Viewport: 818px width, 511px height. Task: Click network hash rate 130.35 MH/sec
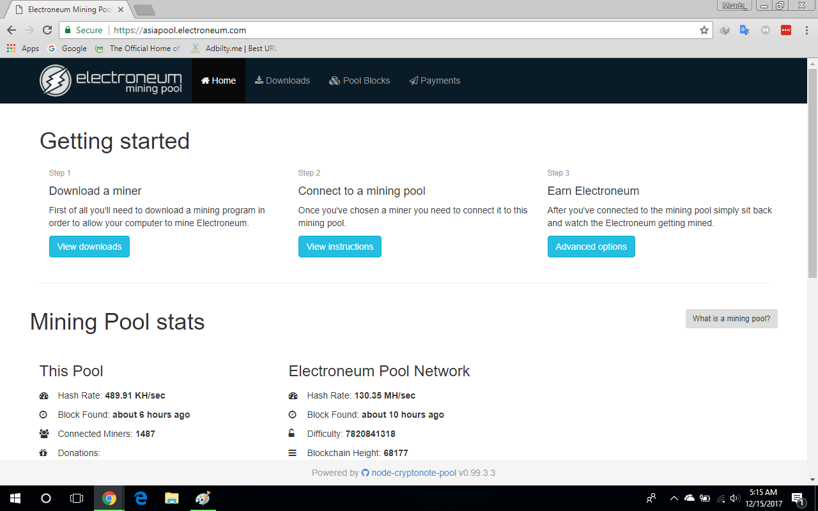[x=385, y=395]
